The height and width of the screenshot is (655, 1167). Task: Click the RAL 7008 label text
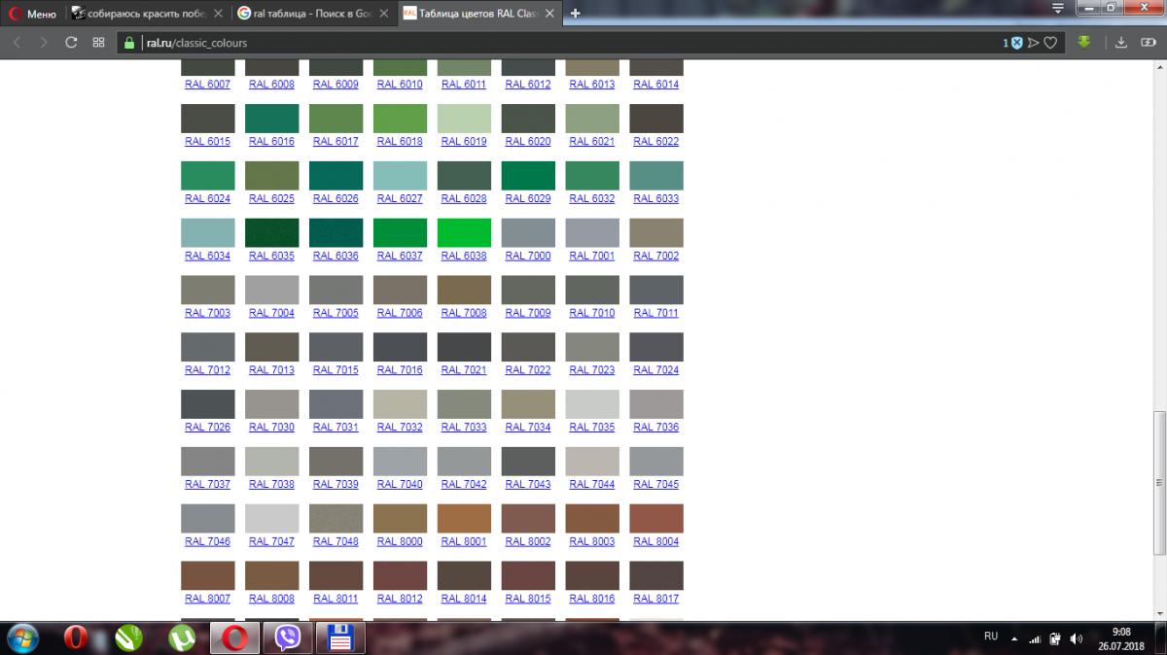pyautogui.click(x=464, y=313)
